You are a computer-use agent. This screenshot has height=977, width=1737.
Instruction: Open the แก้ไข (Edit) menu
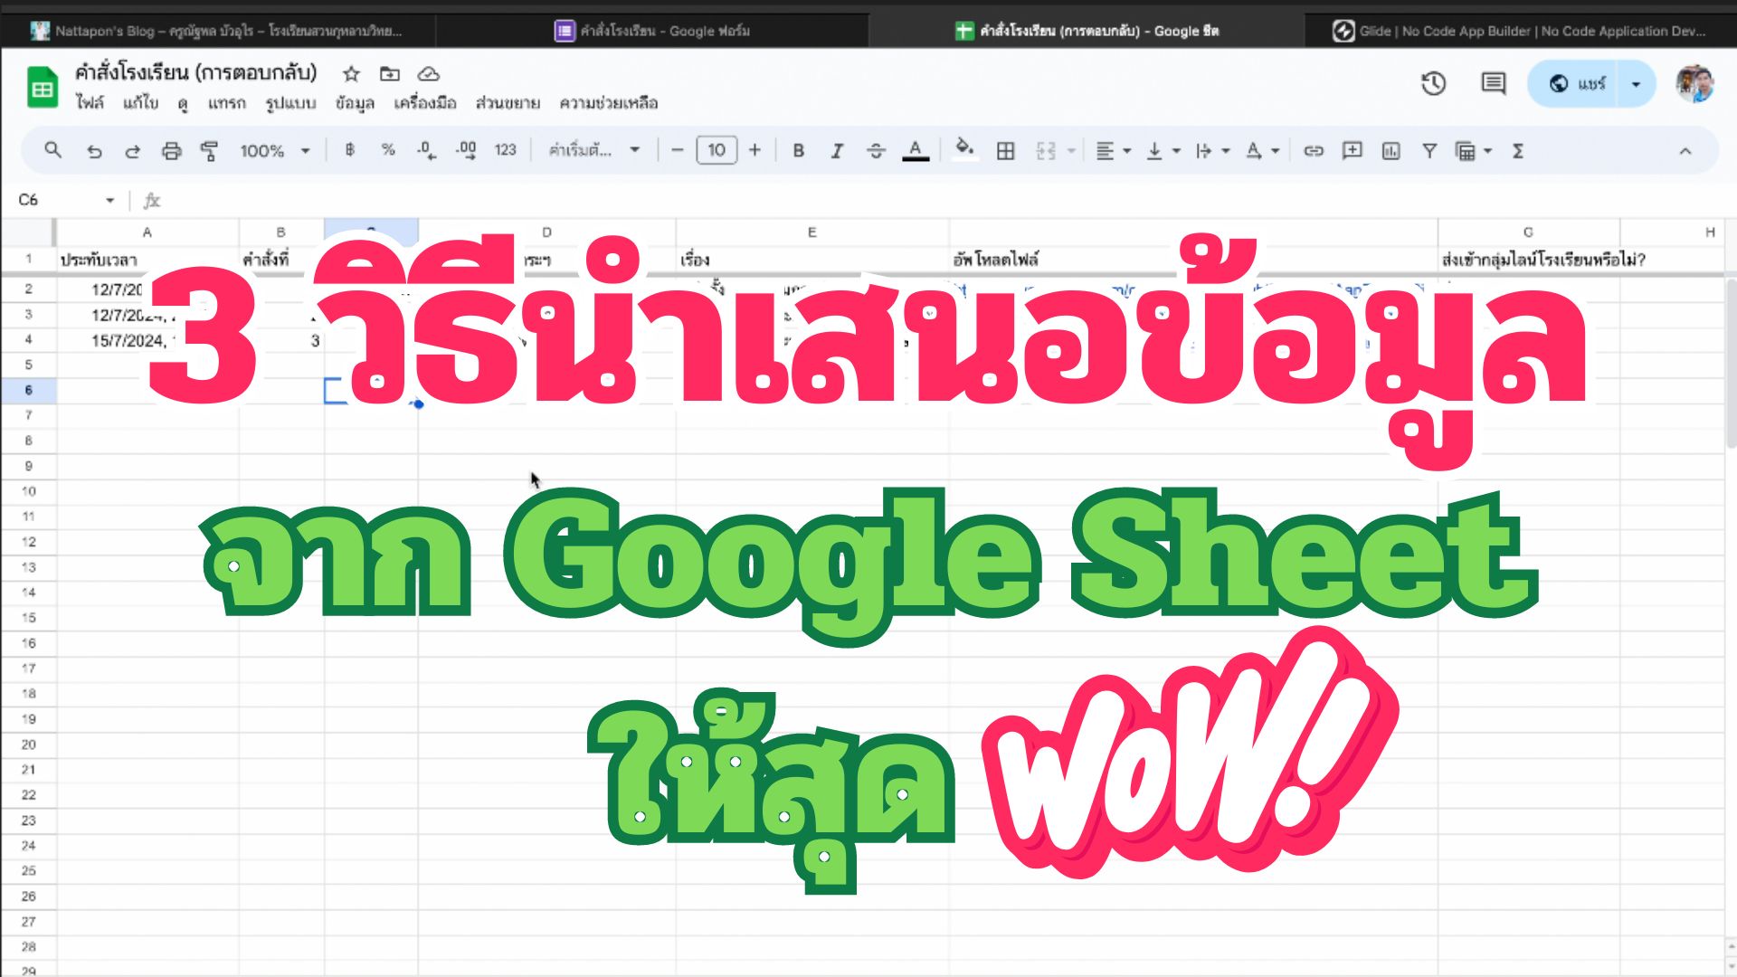[140, 103]
